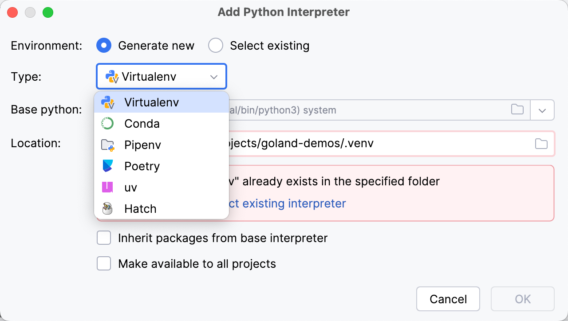Choose the Select existing environment option
Viewport: 568px width, 321px height.
click(x=215, y=45)
